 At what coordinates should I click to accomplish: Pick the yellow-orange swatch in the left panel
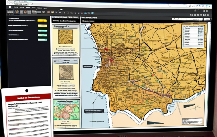click(x=42, y=21)
